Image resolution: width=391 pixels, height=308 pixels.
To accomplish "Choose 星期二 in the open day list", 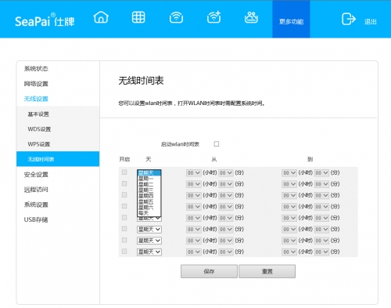I will pyautogui.click(x=149, y=184).
